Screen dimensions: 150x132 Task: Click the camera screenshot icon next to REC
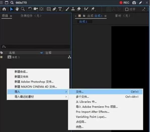click(x=134, y=3)
